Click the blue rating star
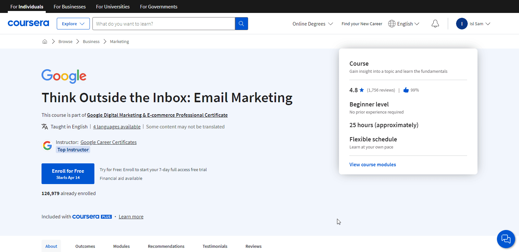The width and height of the screenshot is (519, 252). (362, 90)
